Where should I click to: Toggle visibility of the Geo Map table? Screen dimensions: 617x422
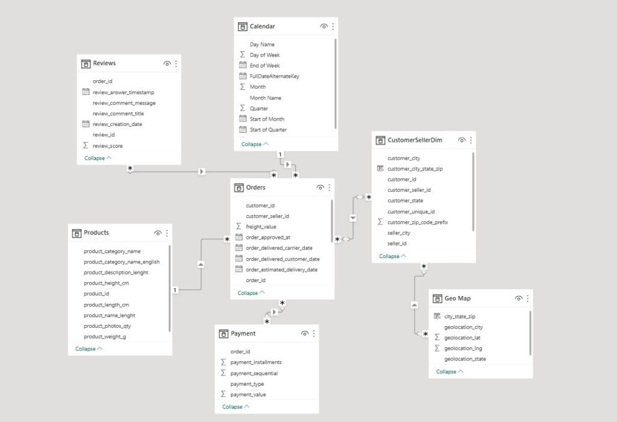click(519, 298)
